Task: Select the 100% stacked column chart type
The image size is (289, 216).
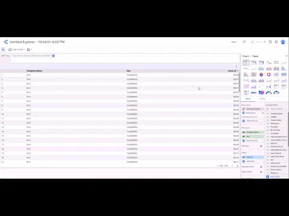Action: [x=276, y=68]
